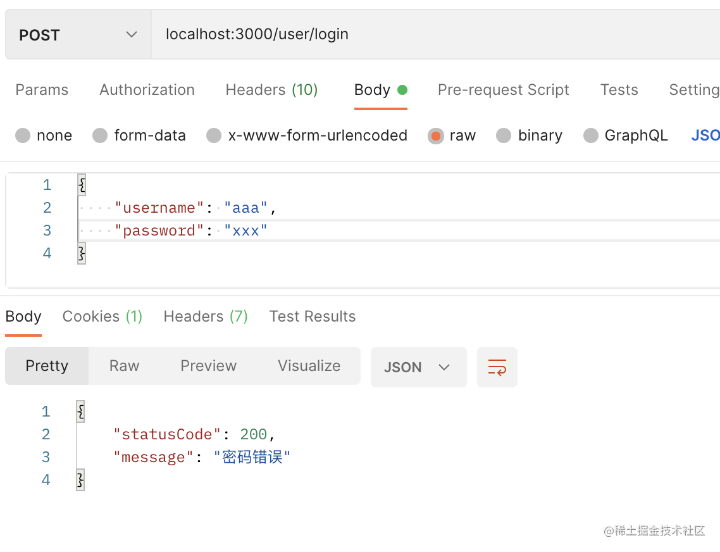
Task: Expand response JSON format dropdown
Action: tap(418, 367)
